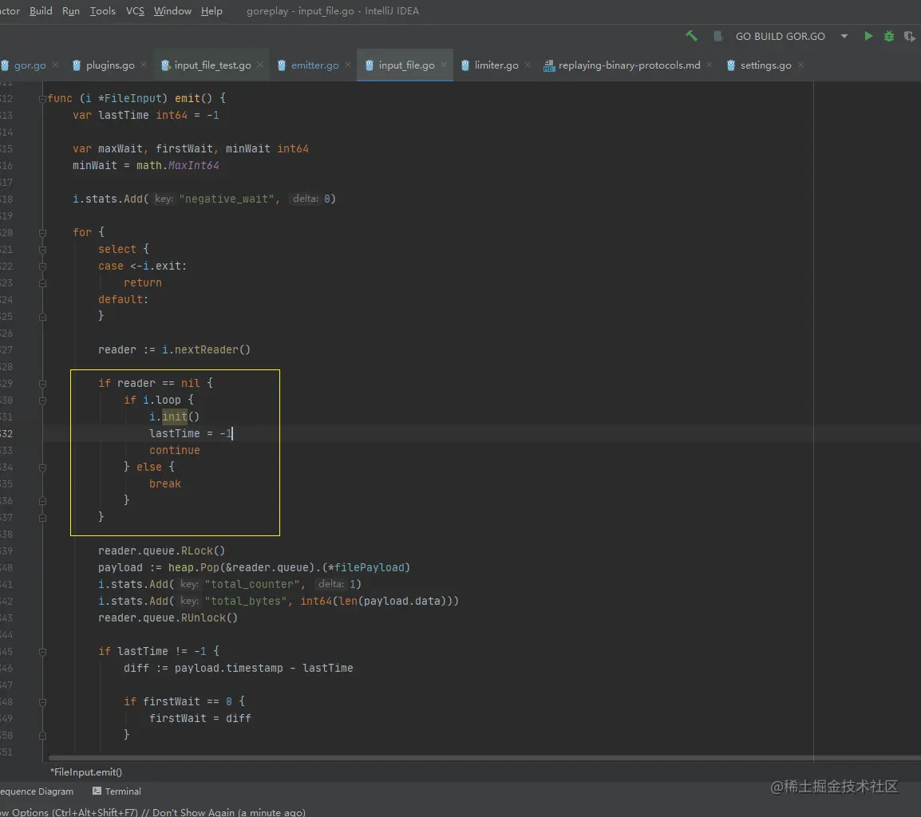Click the Go file icon on limiter.go tab
The image size is (921, 817).
coord(464,65)
